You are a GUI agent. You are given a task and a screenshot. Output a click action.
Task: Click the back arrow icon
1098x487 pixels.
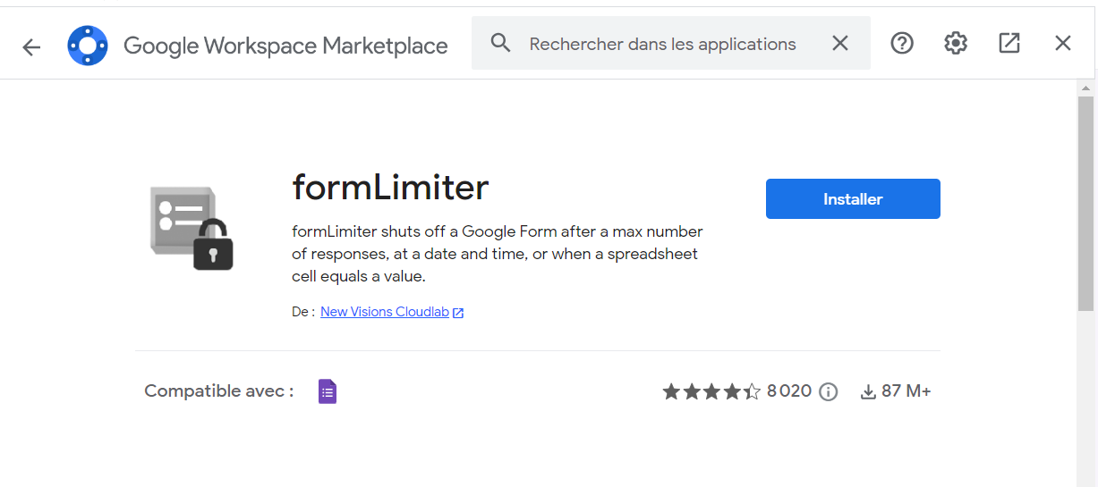31,46
